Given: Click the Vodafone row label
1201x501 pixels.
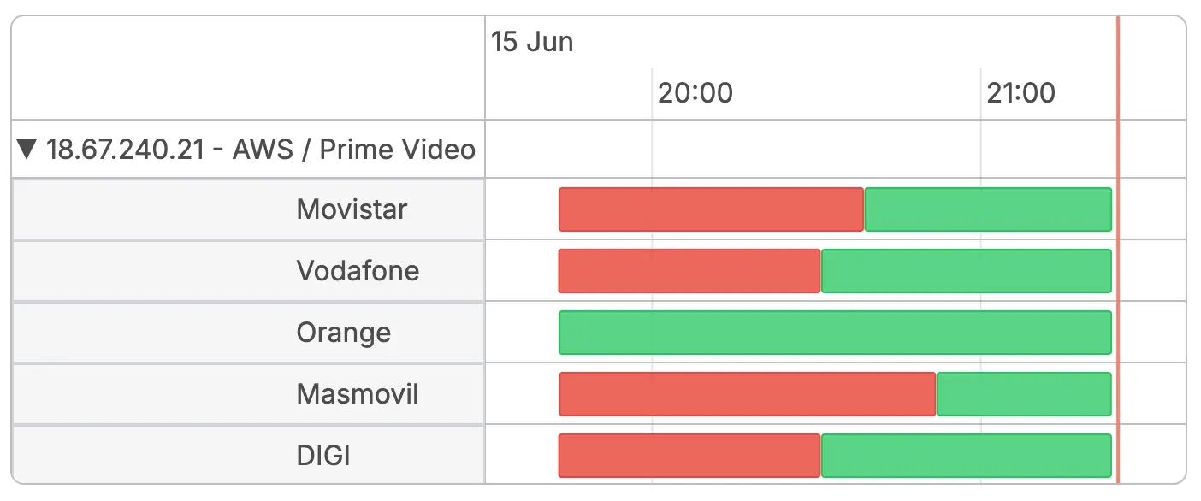Looking at the screenshot, I should click(x=358, y=271).
